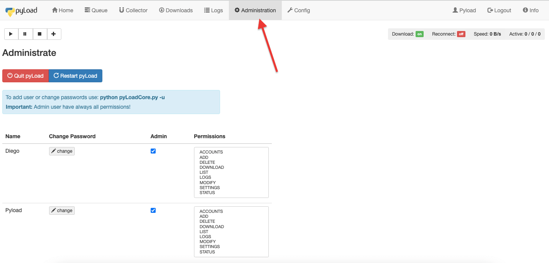The image size is (549, 263).
Task: Click the Name column header
Action: 13,136
